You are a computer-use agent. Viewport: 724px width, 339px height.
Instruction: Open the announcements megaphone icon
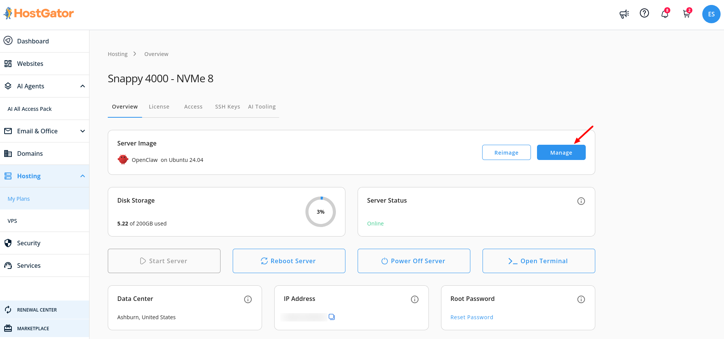(x=624, y=14)
